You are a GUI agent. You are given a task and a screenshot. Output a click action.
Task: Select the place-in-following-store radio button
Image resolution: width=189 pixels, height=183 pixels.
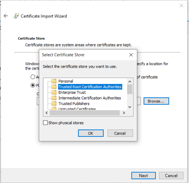(33, 85)
